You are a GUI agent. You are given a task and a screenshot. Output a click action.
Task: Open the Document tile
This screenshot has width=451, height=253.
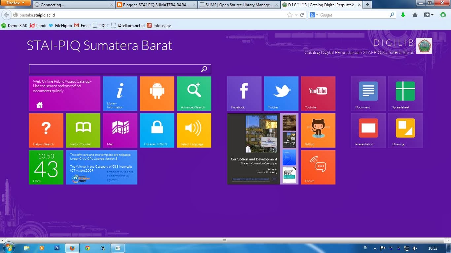(368, 94)
